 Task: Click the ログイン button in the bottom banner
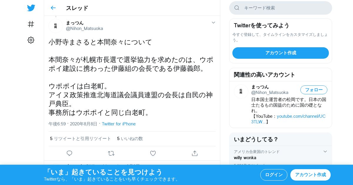pos(274,175)
